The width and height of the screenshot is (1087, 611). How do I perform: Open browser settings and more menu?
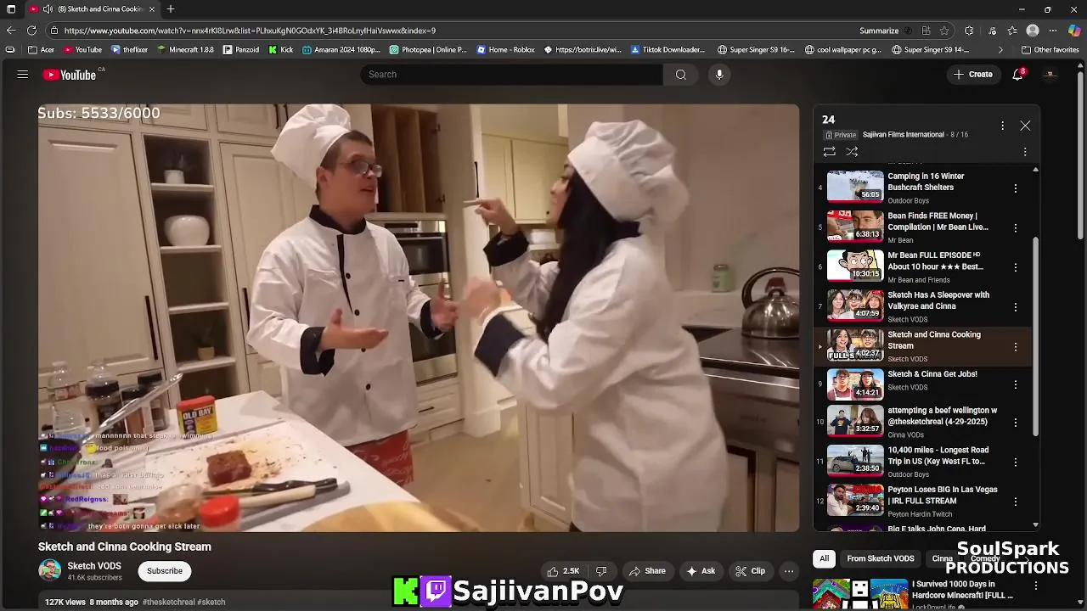[x=1053, y=31]
